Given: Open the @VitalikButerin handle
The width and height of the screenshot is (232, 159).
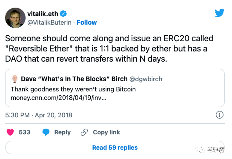Looking at the screenshot, I should (49, 23).
